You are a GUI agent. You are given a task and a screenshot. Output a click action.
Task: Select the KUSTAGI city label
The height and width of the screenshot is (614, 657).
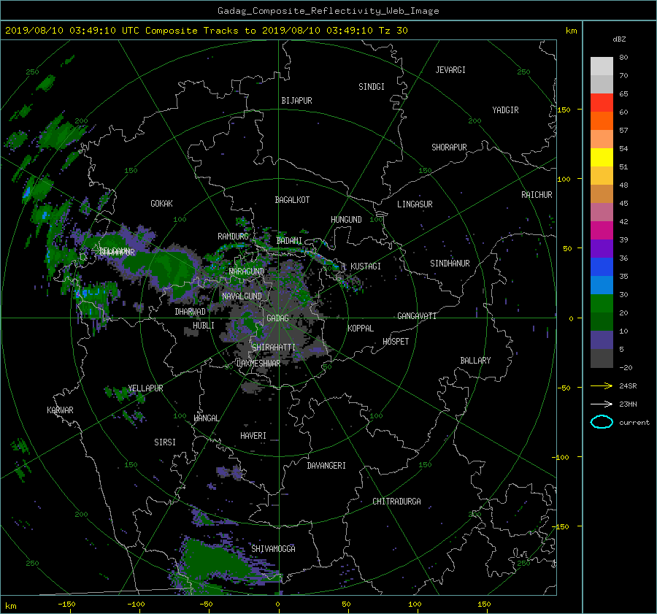[366, 266]
